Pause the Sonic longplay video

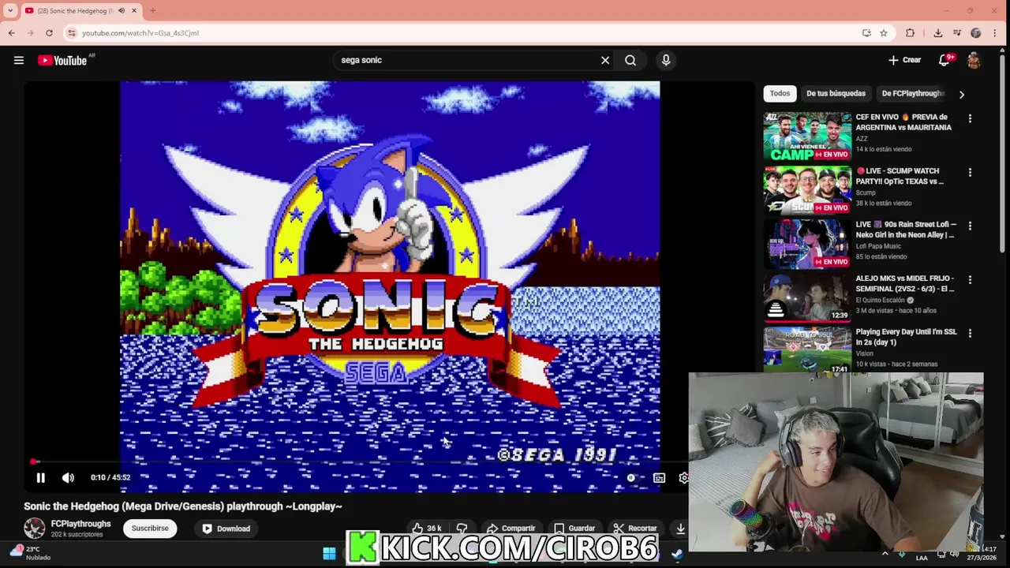(x=40, y=477)
